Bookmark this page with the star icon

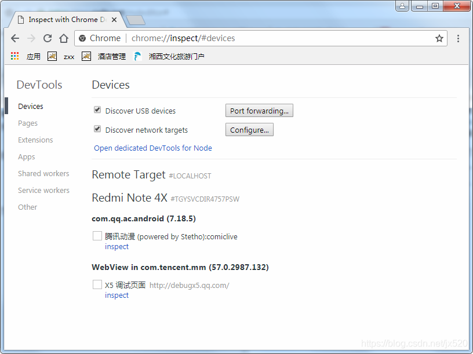(439, 38)
